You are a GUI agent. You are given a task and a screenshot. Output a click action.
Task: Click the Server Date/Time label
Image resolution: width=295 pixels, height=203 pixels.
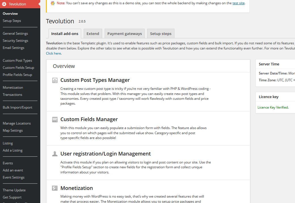[x=273, y=73]
